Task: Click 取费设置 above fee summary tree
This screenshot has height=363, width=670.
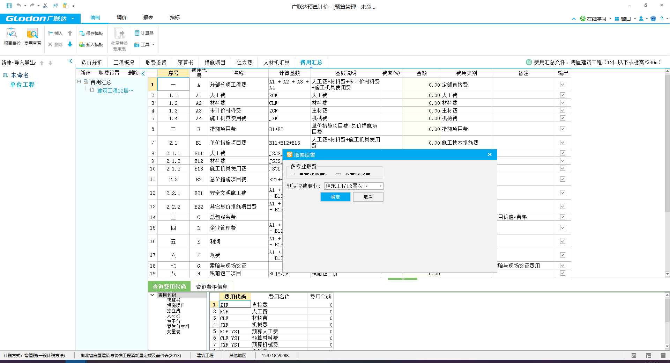Action: point(109,73)
